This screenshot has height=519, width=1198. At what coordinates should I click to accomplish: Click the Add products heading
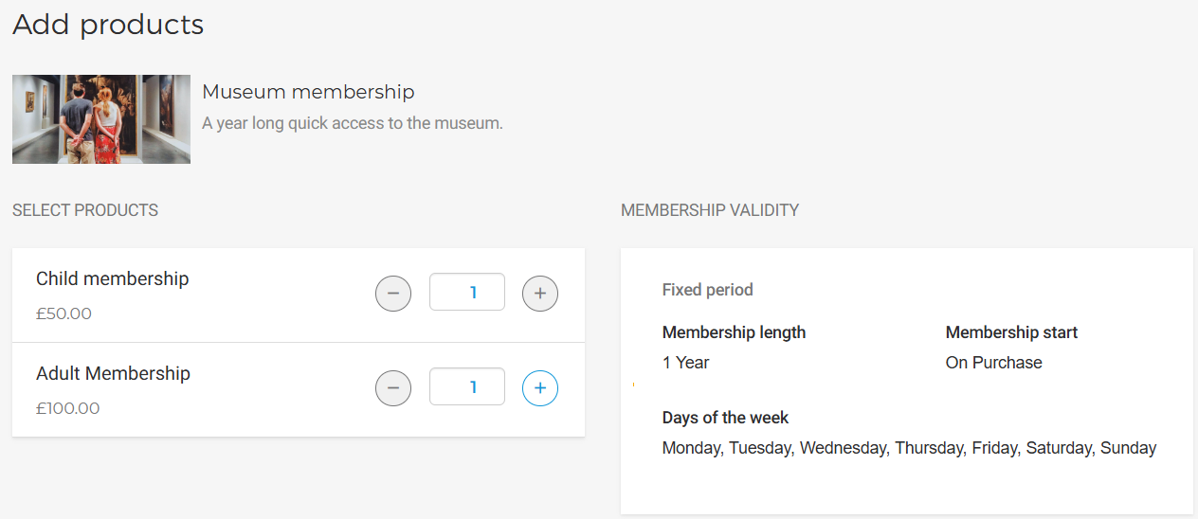coord(108,24)
